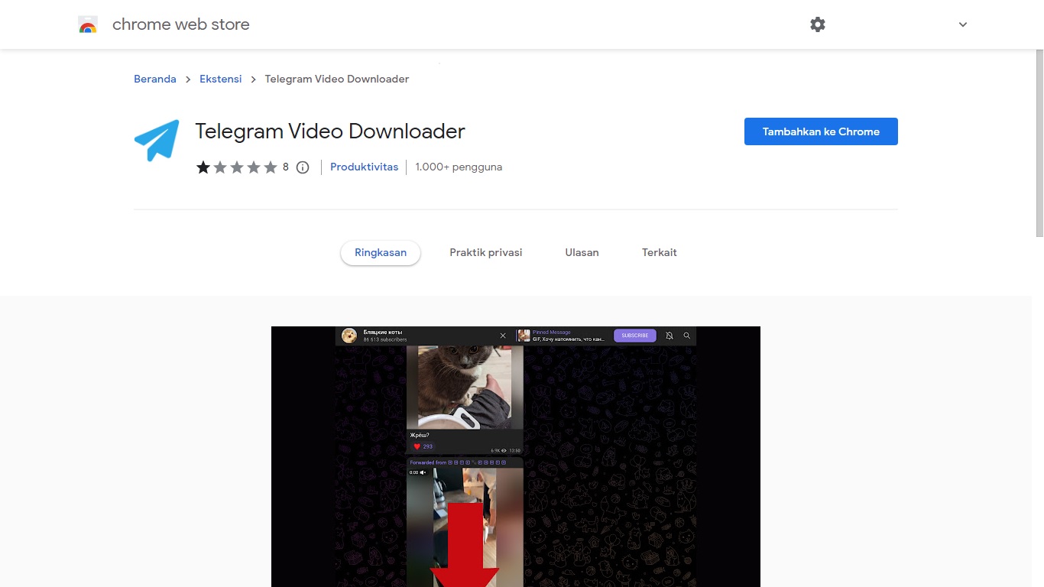Click 'Telegram Video Downloader' breadcrumb text
Image resolution: width=1044 pixels, height=587 pixels.
pos(337,79)
